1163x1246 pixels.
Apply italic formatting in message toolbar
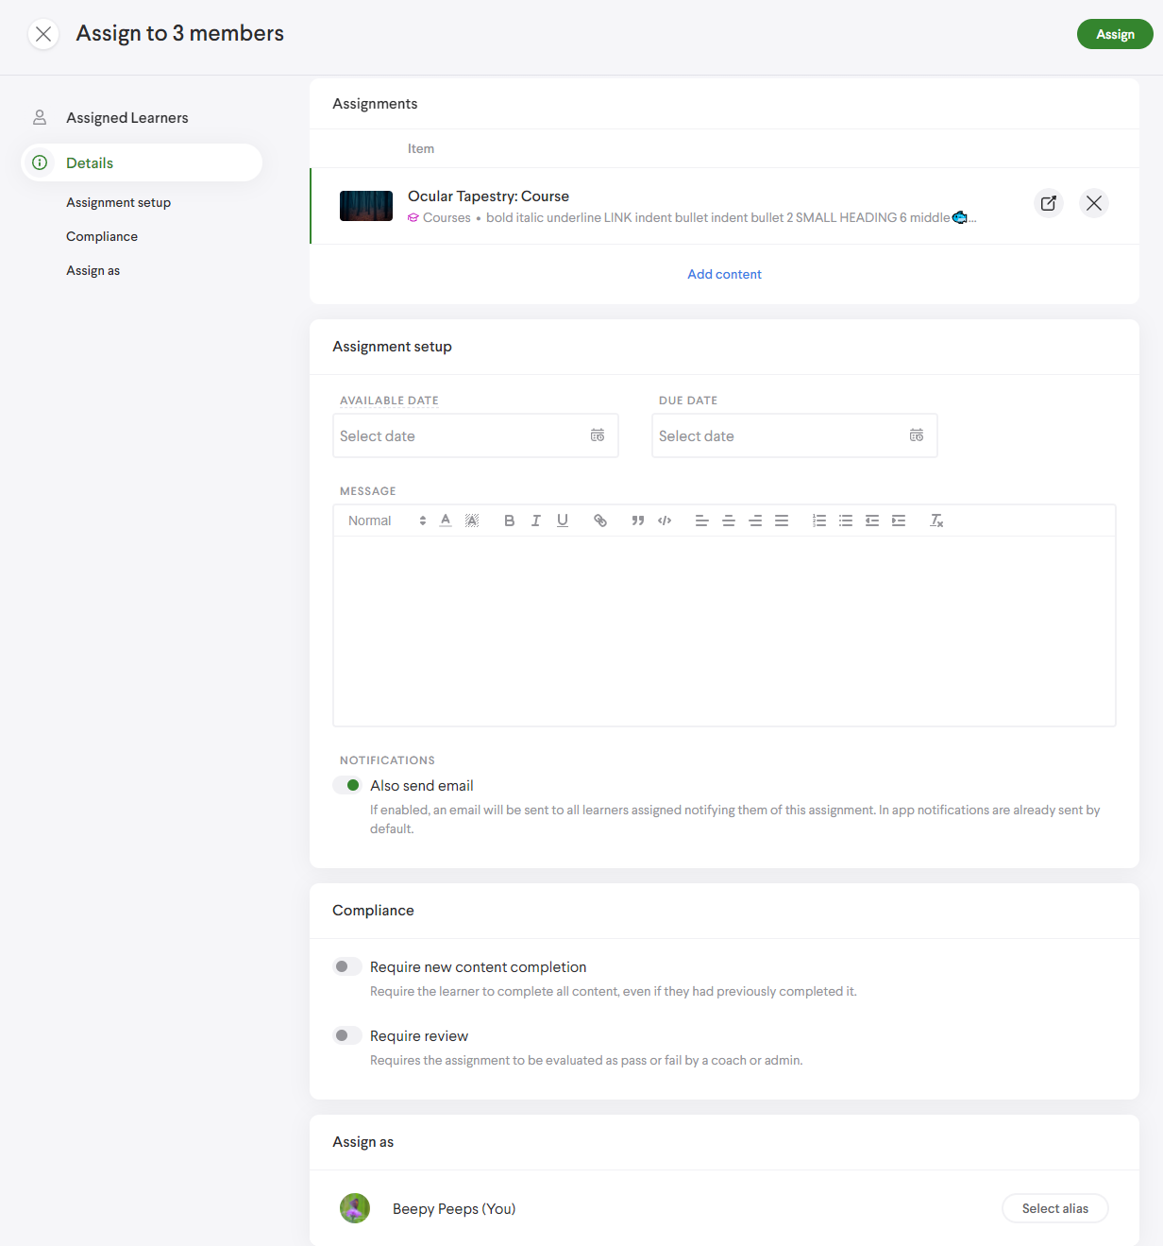click(535, 521)
